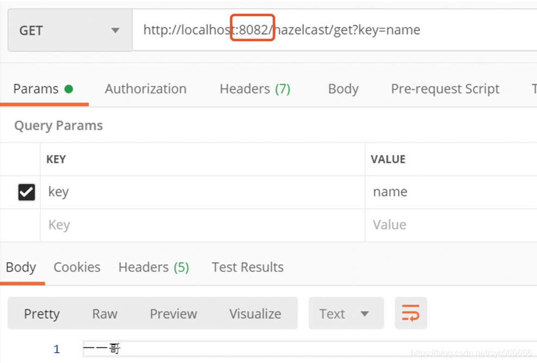Click the line wrap icon in response toolbar
This screenshot has width=537, height=363.
pyautogui.click(x=411, y=313)
